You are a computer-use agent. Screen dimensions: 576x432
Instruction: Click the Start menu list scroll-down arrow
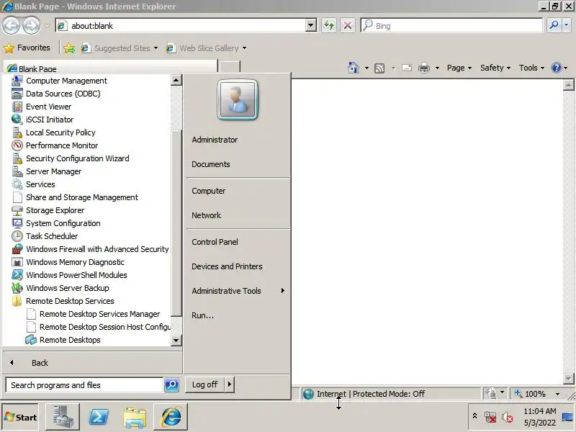tap(176, 341)
